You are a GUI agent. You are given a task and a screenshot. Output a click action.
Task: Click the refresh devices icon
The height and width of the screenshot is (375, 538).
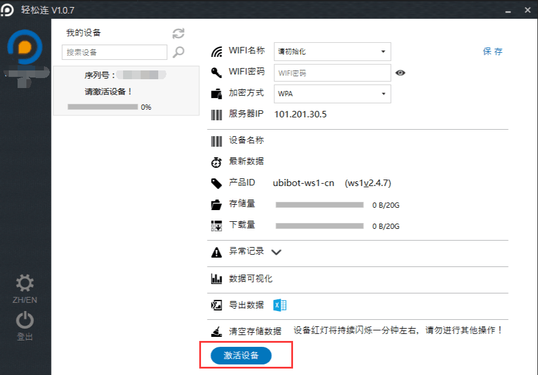178,33
